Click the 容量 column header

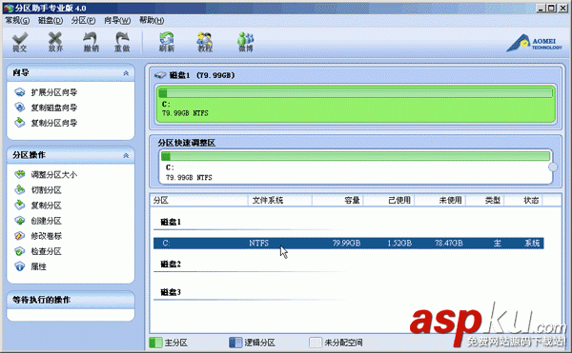337,200
